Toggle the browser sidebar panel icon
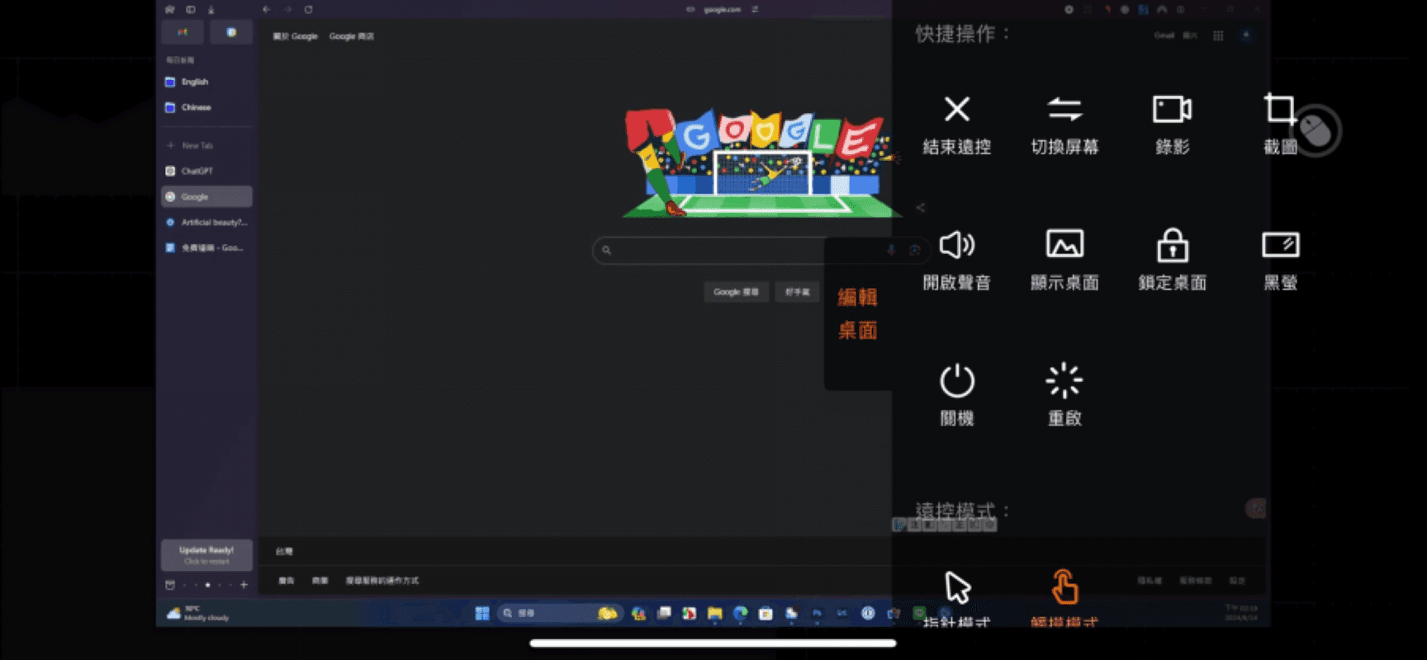Image resolution: width=1427 pixels, height=660 pixels. (x=191, y=10)
